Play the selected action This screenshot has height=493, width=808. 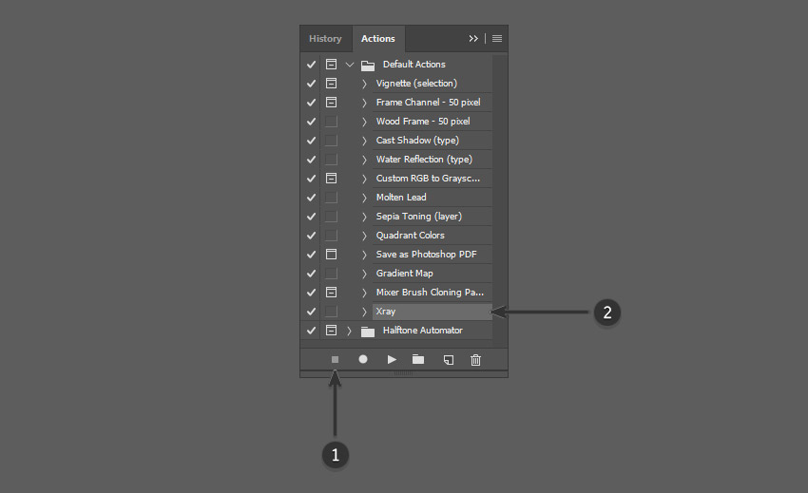coord(392,359)
